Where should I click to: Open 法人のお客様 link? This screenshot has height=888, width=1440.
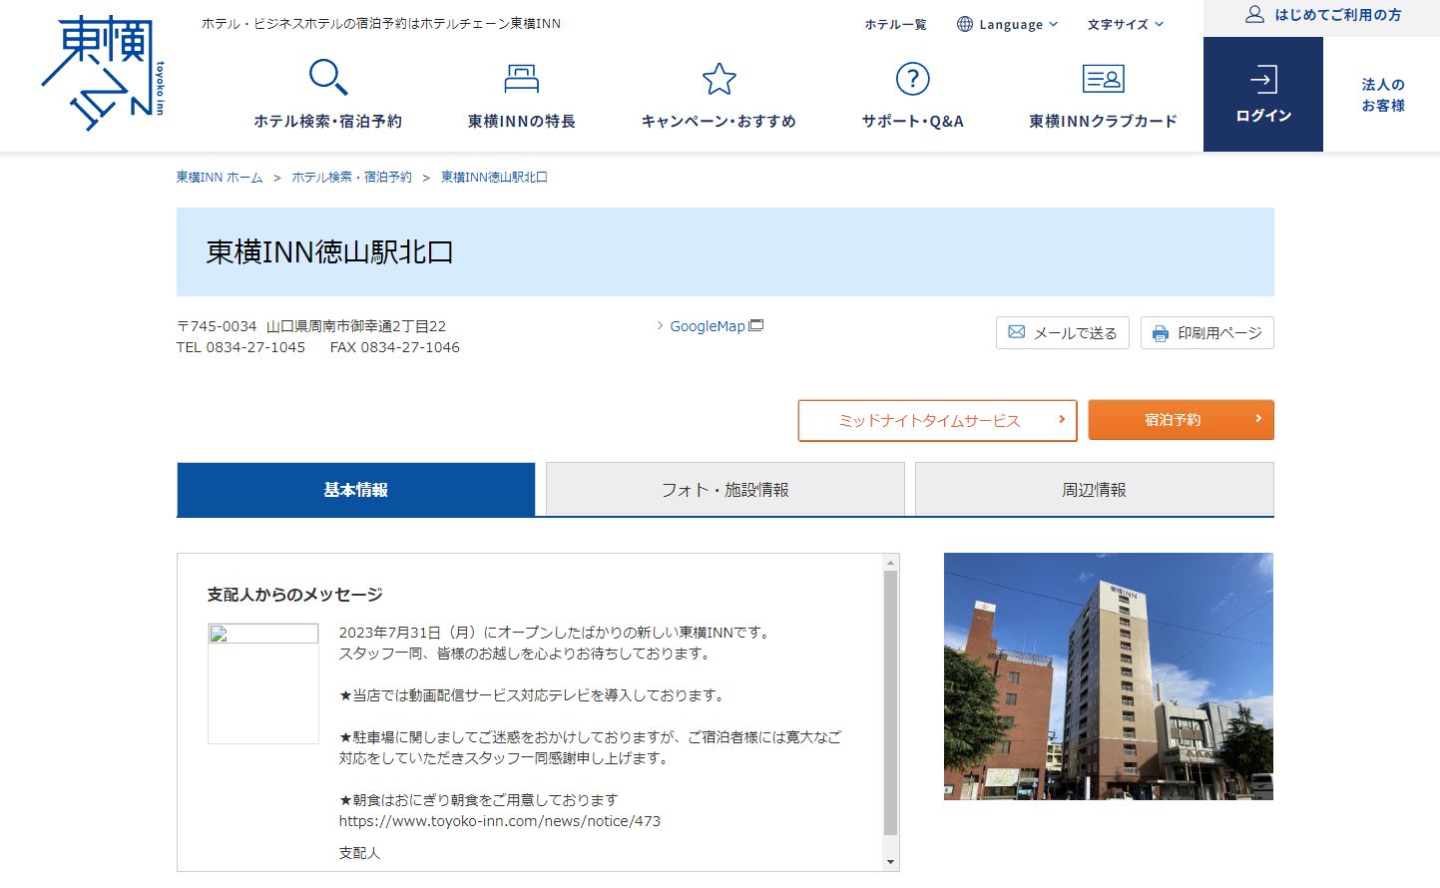[x=1382, y=95]
